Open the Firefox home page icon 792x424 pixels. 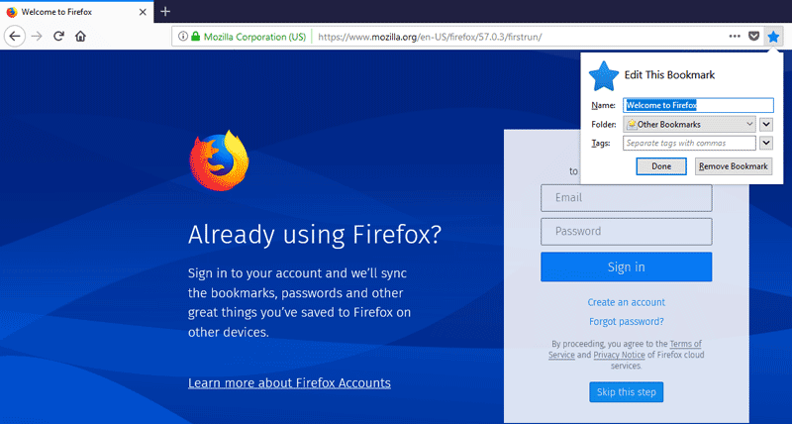tap(80, 37)
